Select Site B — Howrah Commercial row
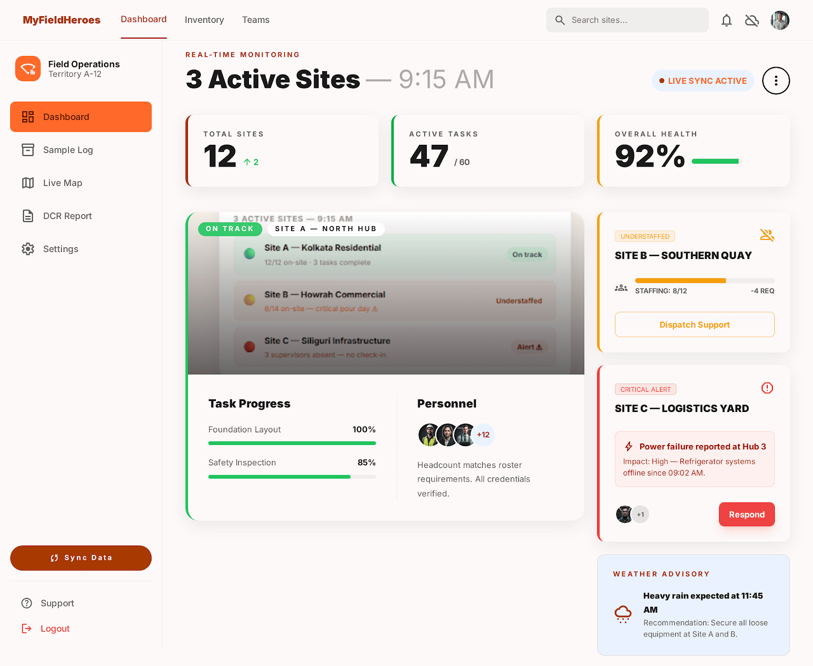The height and width of the screenshot is (666, 813). tap(395, 301)
